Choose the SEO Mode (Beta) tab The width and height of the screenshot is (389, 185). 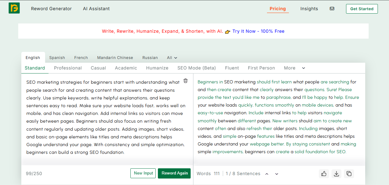click(197, 68)
